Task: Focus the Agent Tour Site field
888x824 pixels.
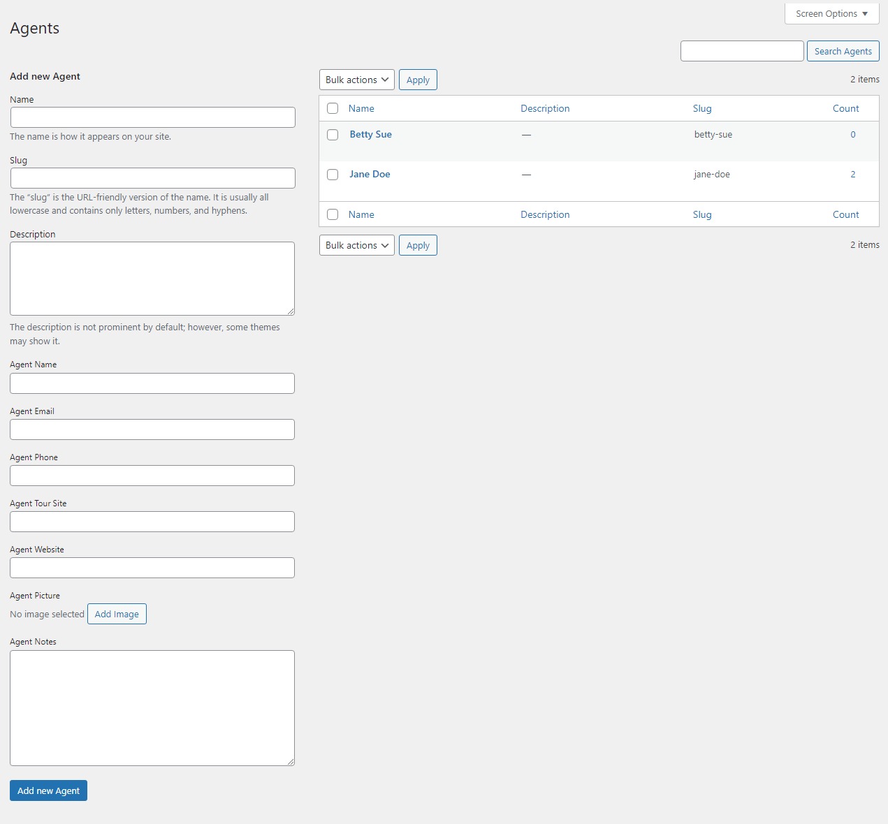Action: [x=152, y=522]
